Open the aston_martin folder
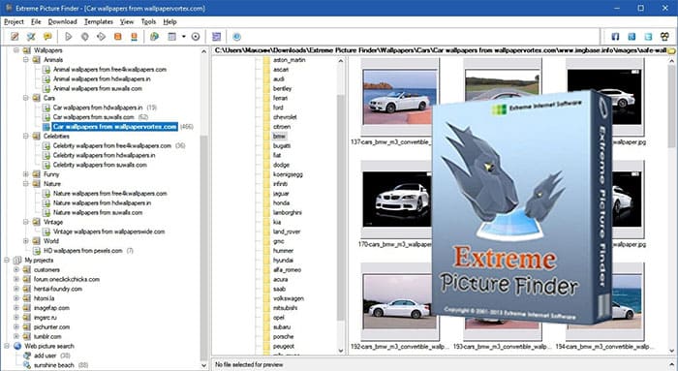 [289, 60]
